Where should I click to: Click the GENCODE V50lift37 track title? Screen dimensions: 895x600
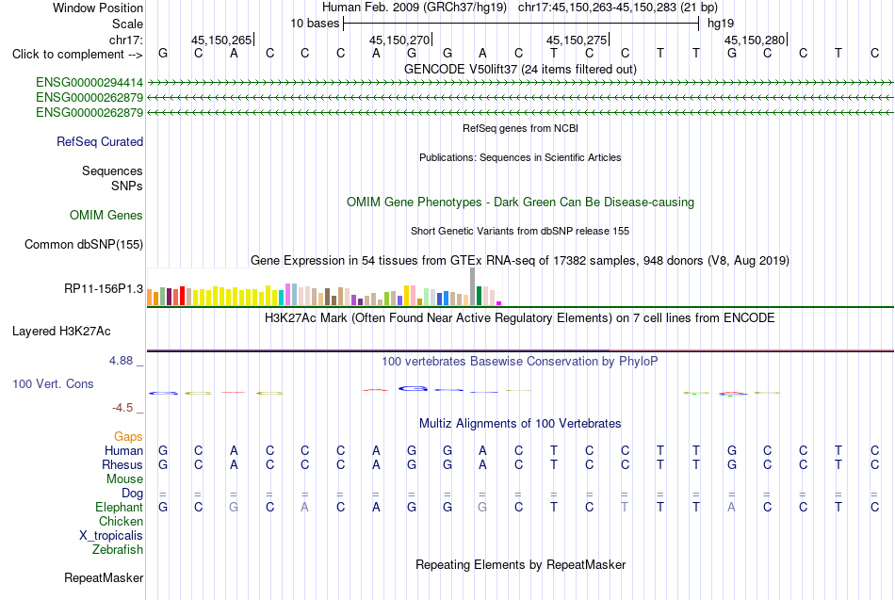tap(520, 69)
